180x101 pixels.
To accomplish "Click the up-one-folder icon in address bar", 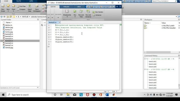I will 8,17.
